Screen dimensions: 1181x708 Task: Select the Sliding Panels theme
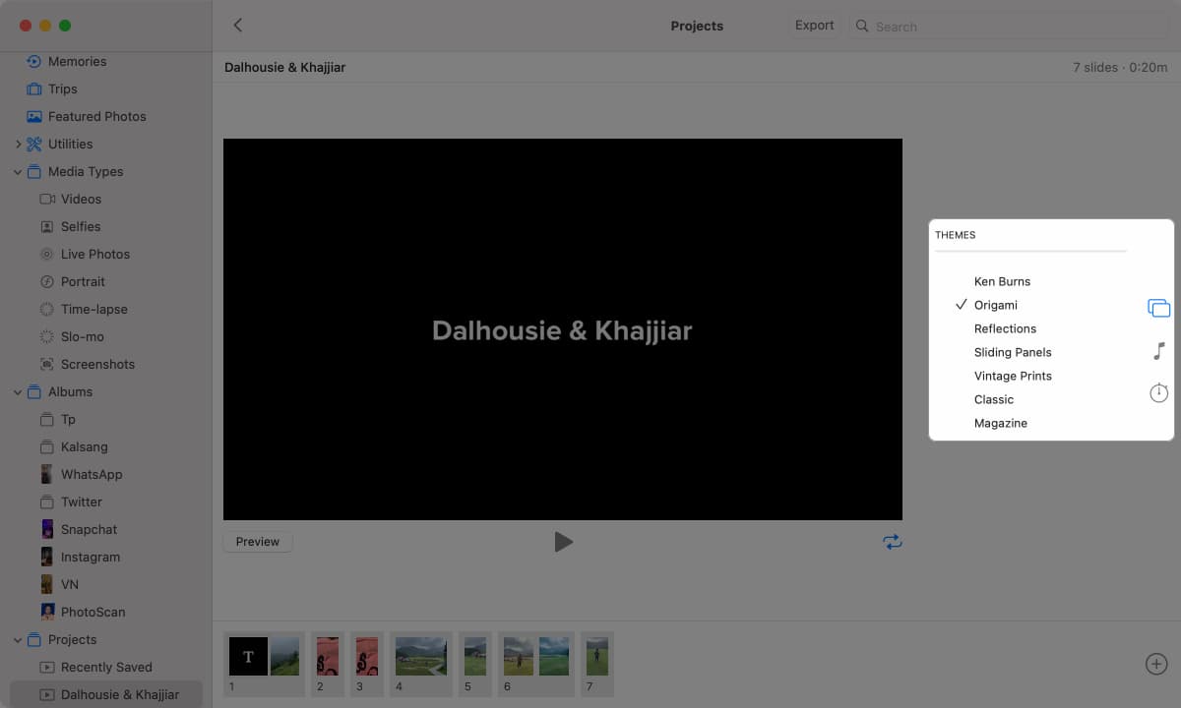(1013, 352)
